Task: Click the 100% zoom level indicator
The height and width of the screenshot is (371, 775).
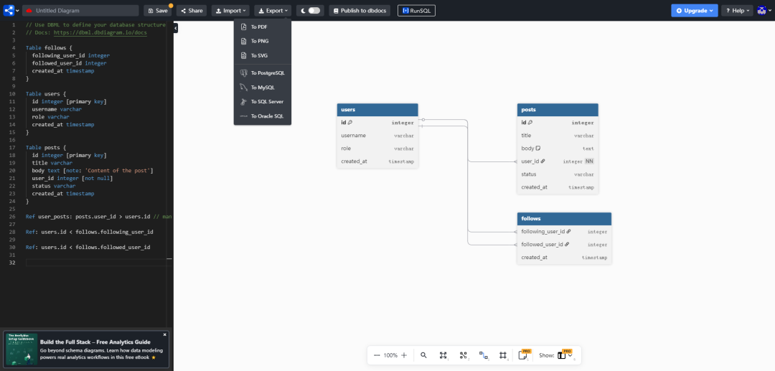Action: (x=390, y=355)
